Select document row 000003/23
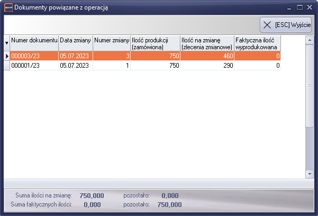This screenshot has height=216, width=318. click(34, 56)
